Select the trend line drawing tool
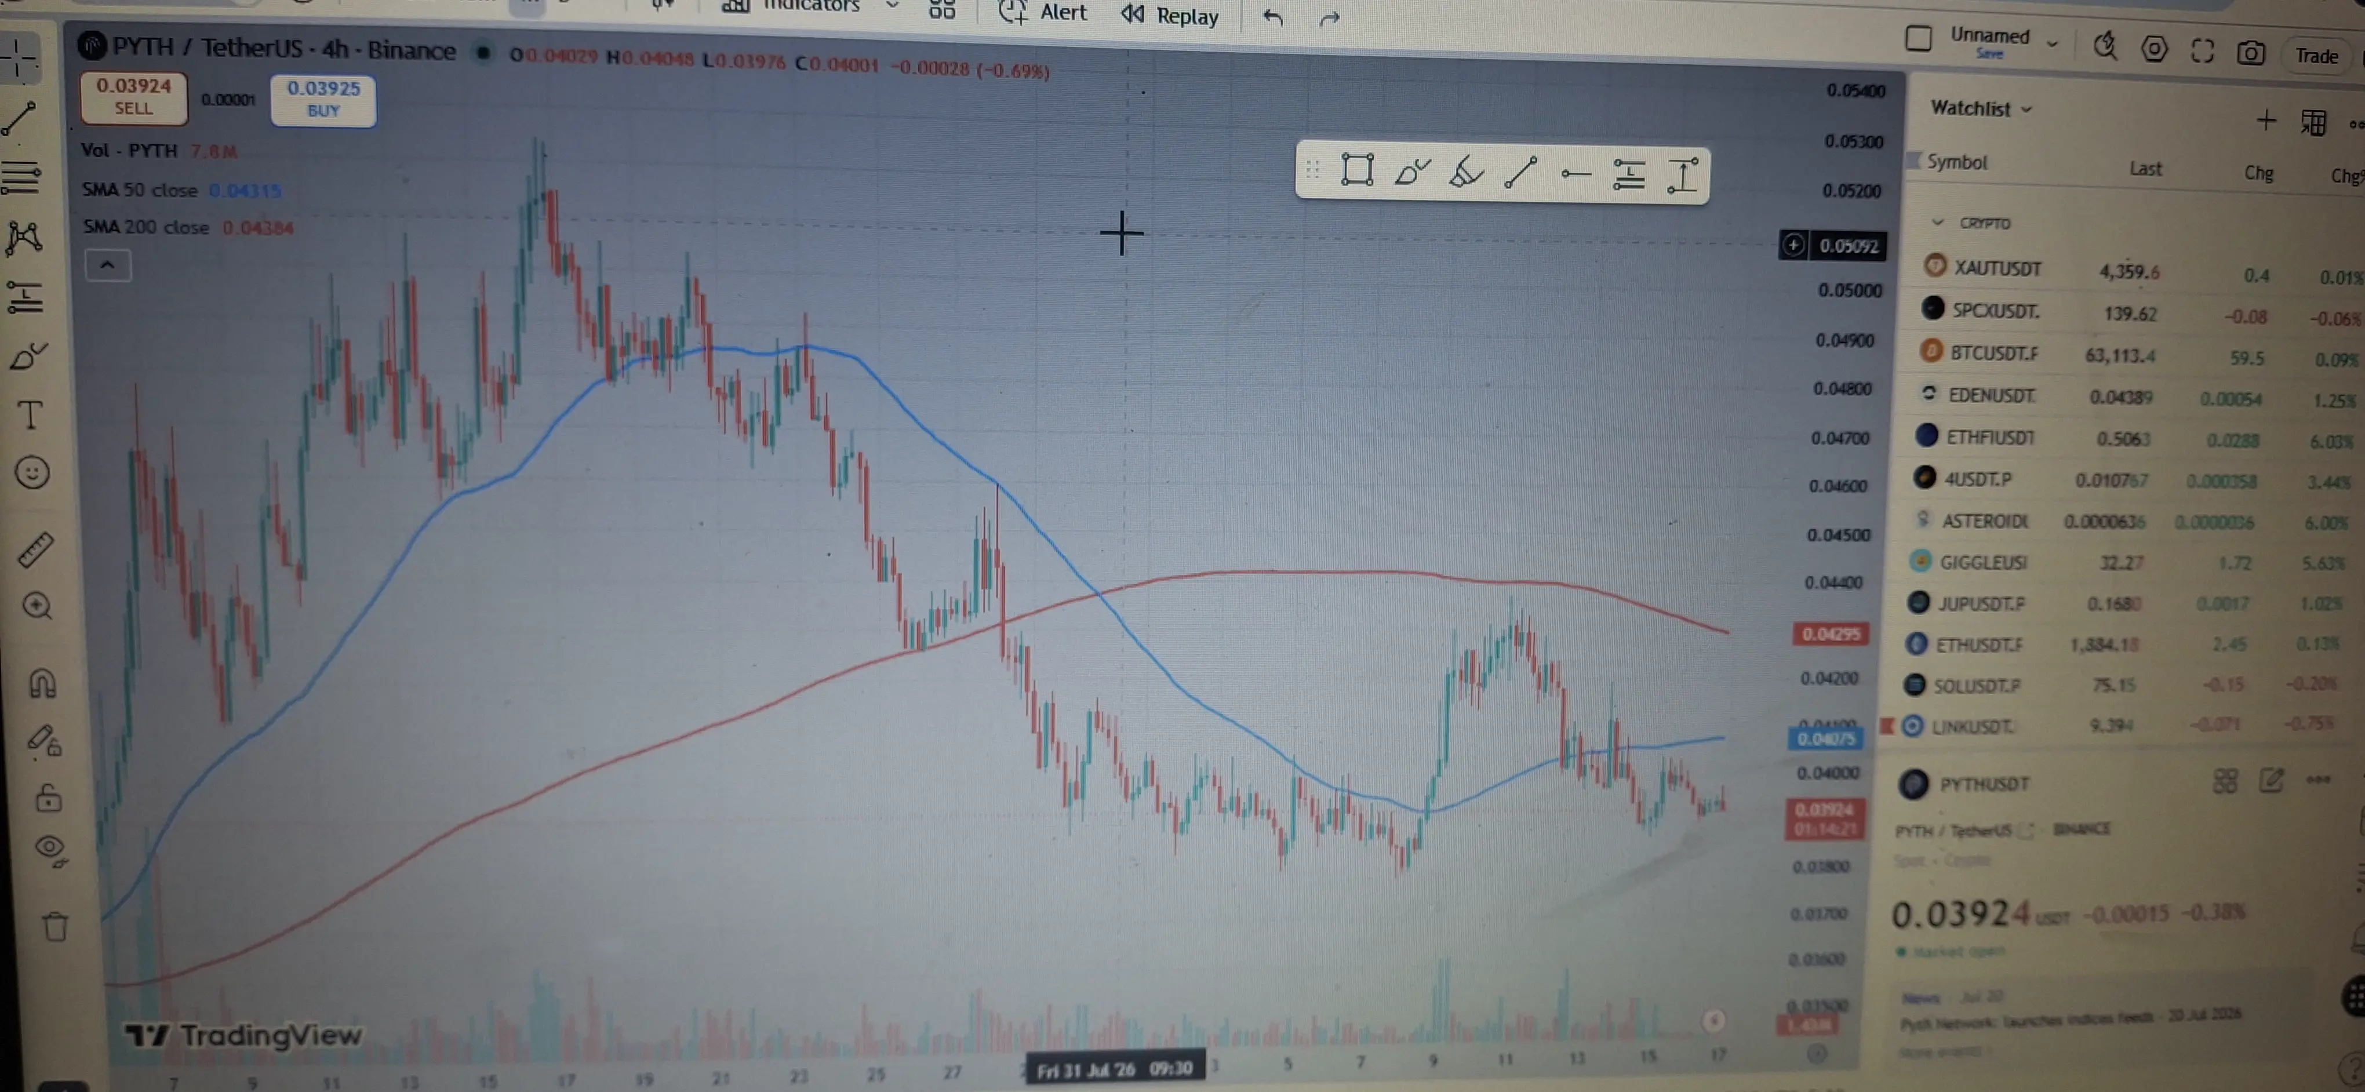Image resolution: width=2365 pixels, height=1092 pixels. pos(19,118)
